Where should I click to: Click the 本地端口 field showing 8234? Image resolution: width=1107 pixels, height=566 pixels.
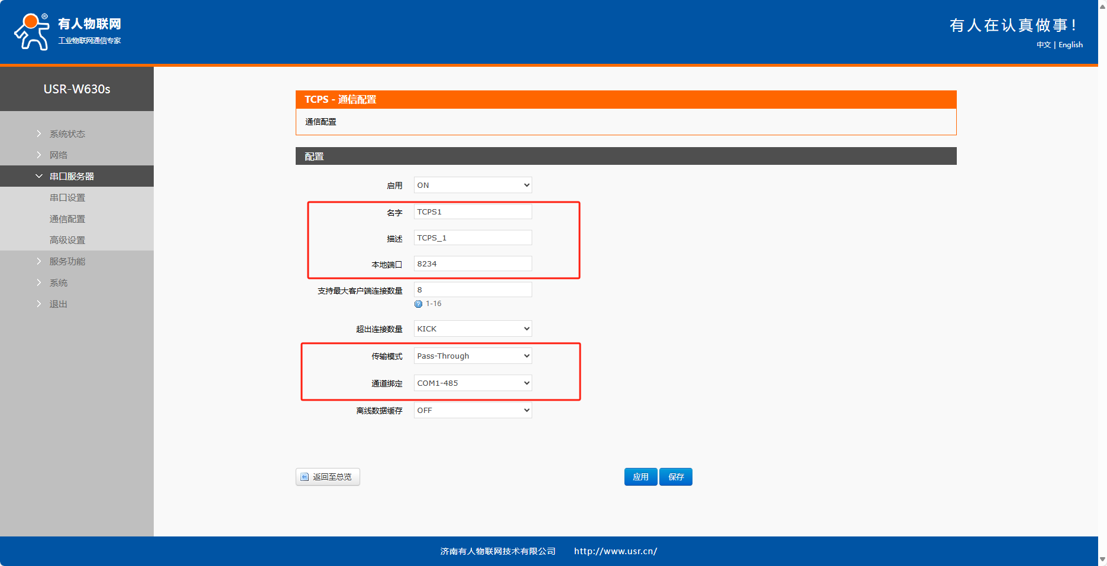[x=472, y=264]
